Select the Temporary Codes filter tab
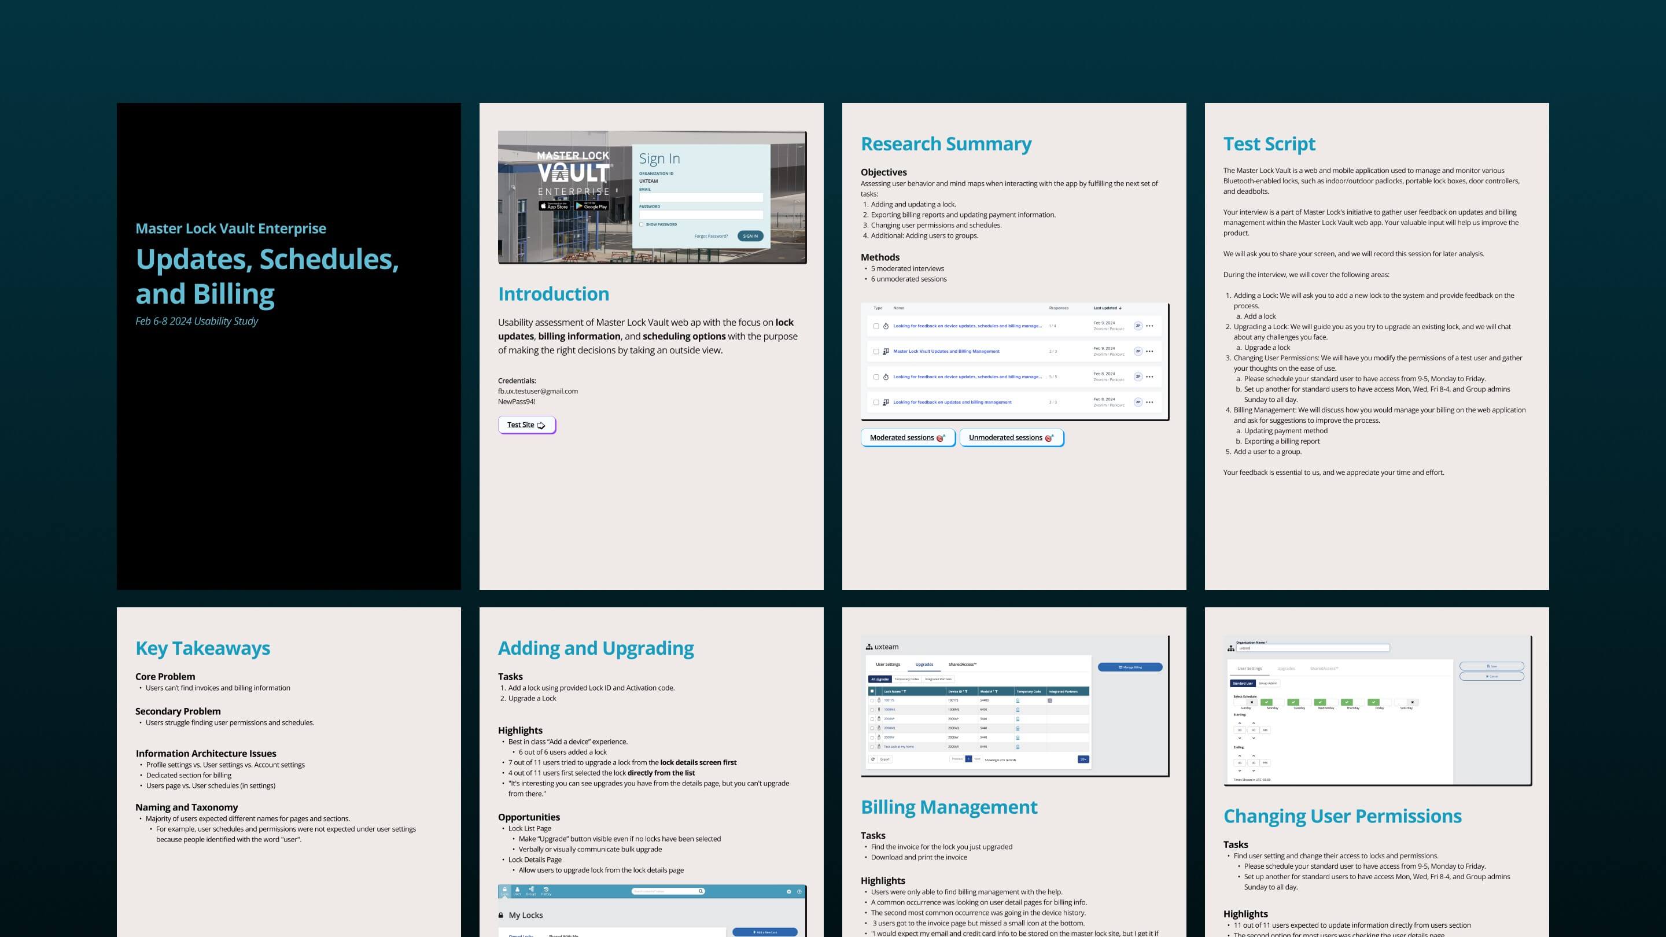This screenshot has width=1666, height=937. (x=906, y=679)
